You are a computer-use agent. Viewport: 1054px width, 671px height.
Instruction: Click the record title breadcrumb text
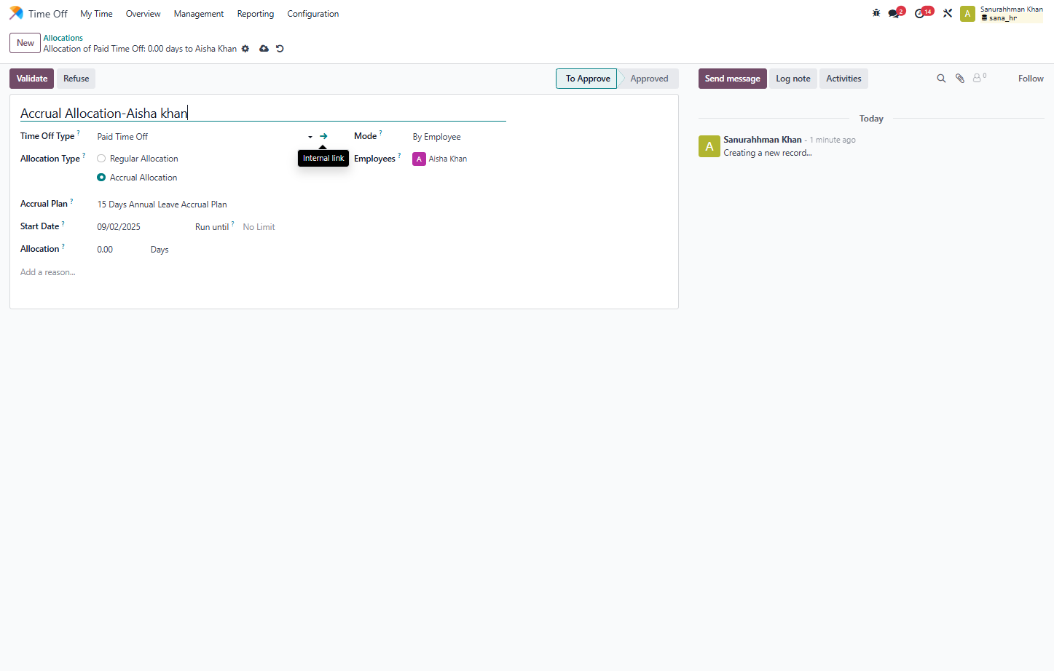coord(140,49)
